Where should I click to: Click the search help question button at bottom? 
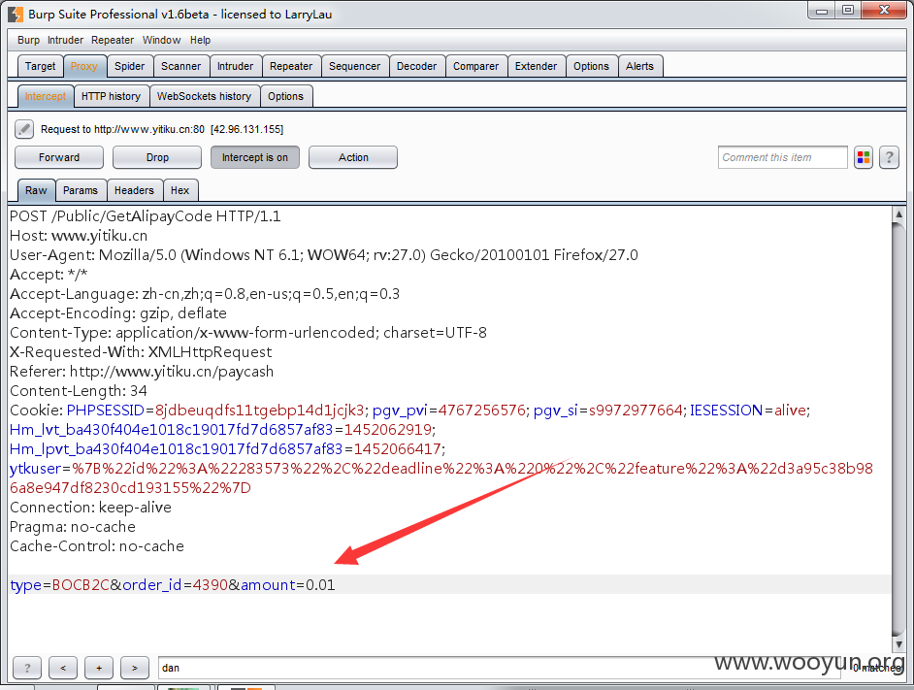tap(27, 668)
